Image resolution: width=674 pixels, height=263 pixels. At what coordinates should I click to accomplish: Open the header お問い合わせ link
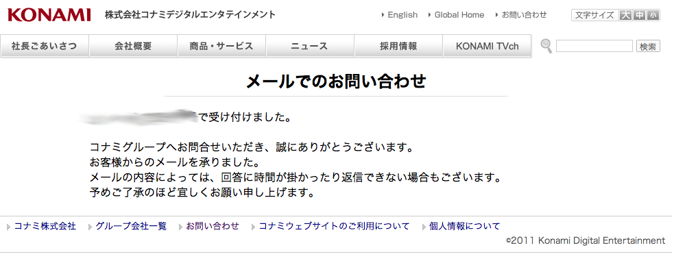tap(524, 15)
